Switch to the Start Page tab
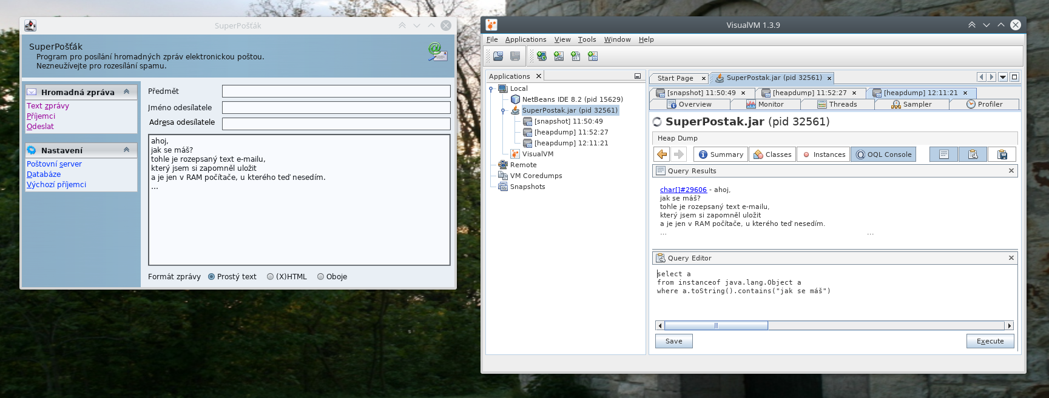Image resolution: width=1049 pixels, height=398 pixels. pyautogui.click(x=675, y=78)
